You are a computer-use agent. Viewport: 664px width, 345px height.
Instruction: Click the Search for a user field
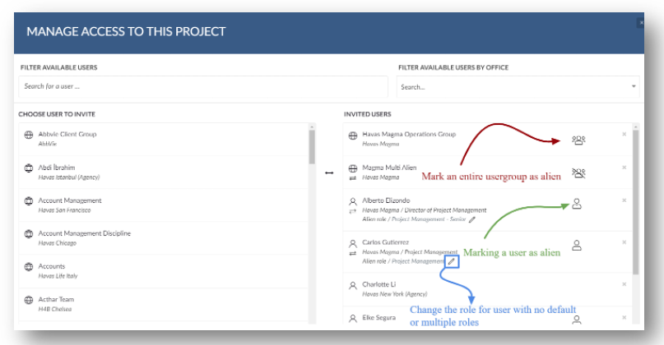(203, 86)
